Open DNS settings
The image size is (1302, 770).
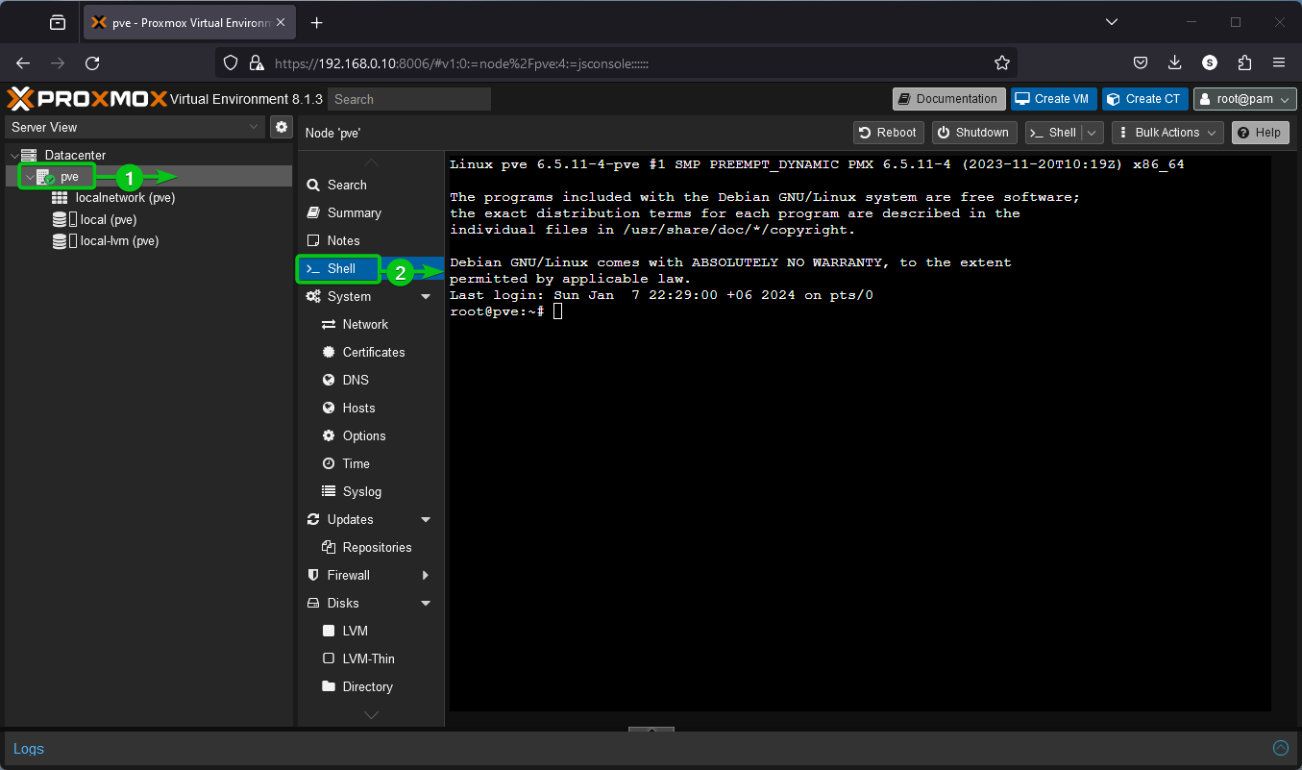(371, 380)
